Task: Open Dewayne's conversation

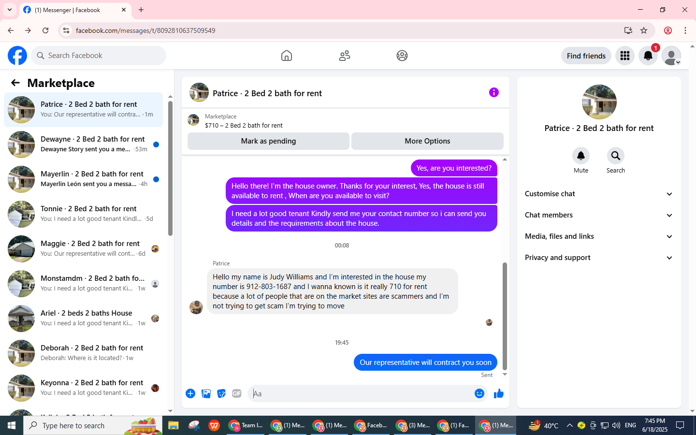Action: coord(83,144)
